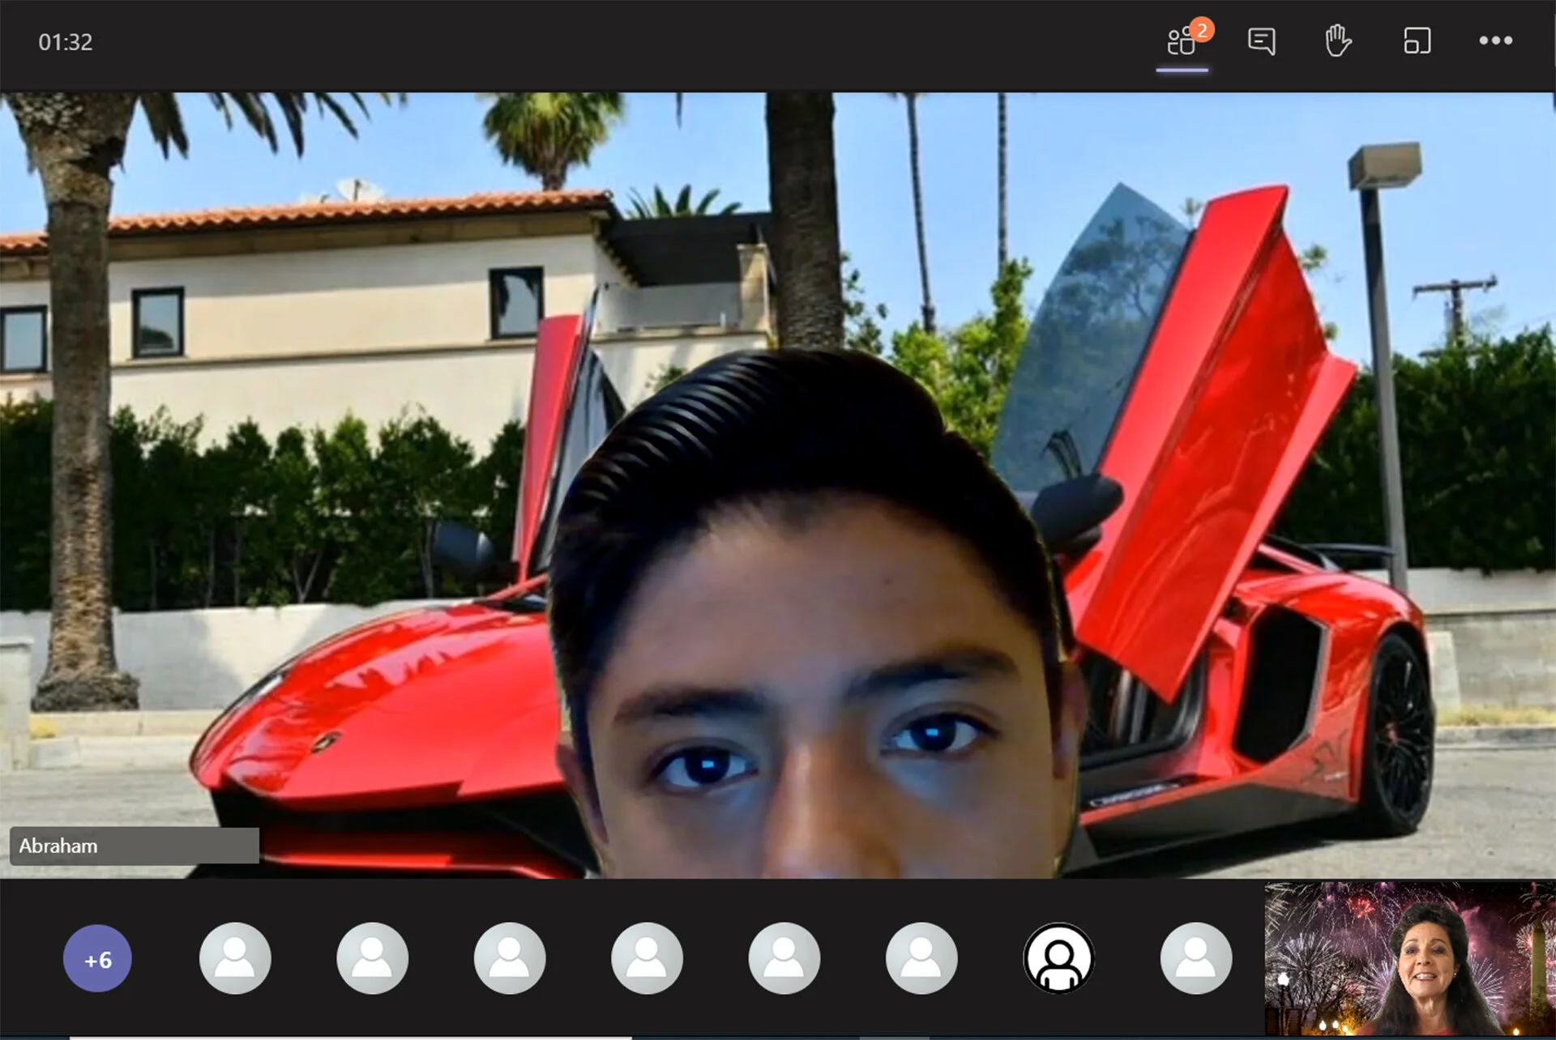Select the third gray participant avatar
This screenshot has height=1040, width=1556.
click(x=510, y=959)
